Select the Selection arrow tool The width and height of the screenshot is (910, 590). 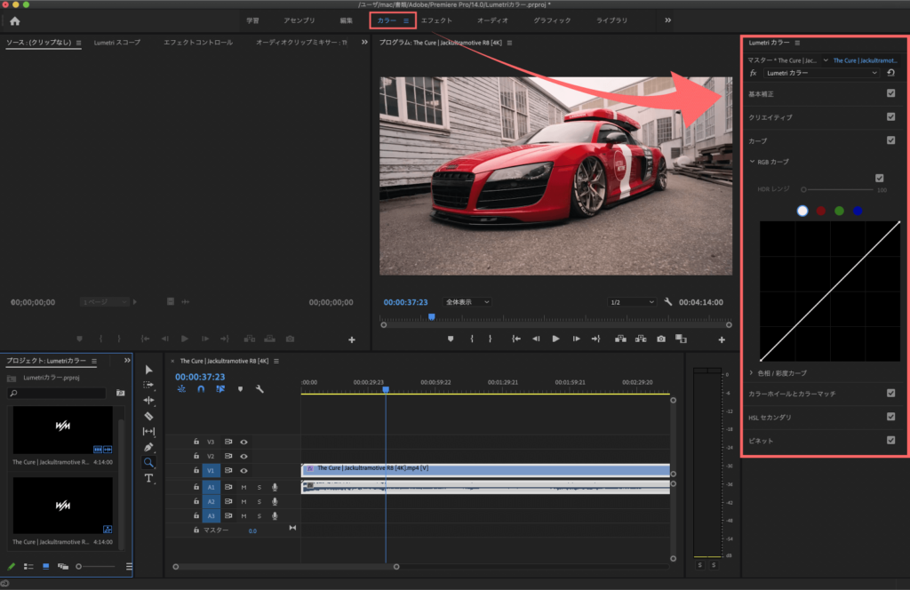pos(148,370)
